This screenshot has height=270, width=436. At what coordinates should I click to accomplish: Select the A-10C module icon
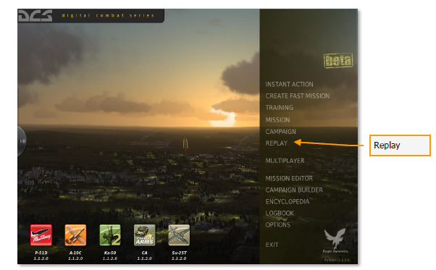pyautogui.click(x=75, y=235)
